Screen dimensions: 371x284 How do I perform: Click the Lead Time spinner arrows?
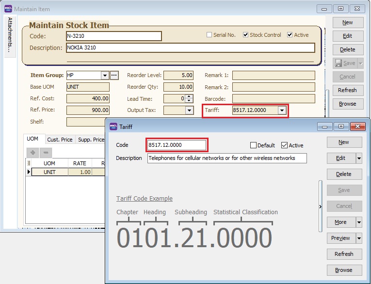click(189, 98)
